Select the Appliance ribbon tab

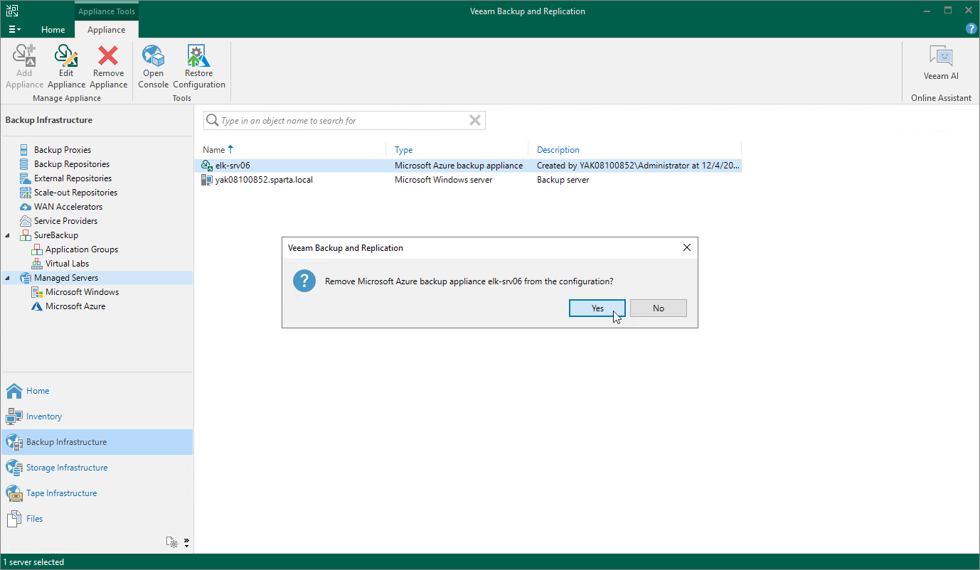(x=107, y=30)
